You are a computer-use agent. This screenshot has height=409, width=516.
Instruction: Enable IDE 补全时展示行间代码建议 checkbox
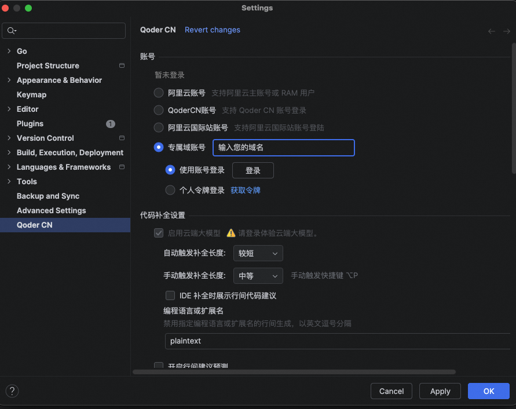[x=170, y=295]
